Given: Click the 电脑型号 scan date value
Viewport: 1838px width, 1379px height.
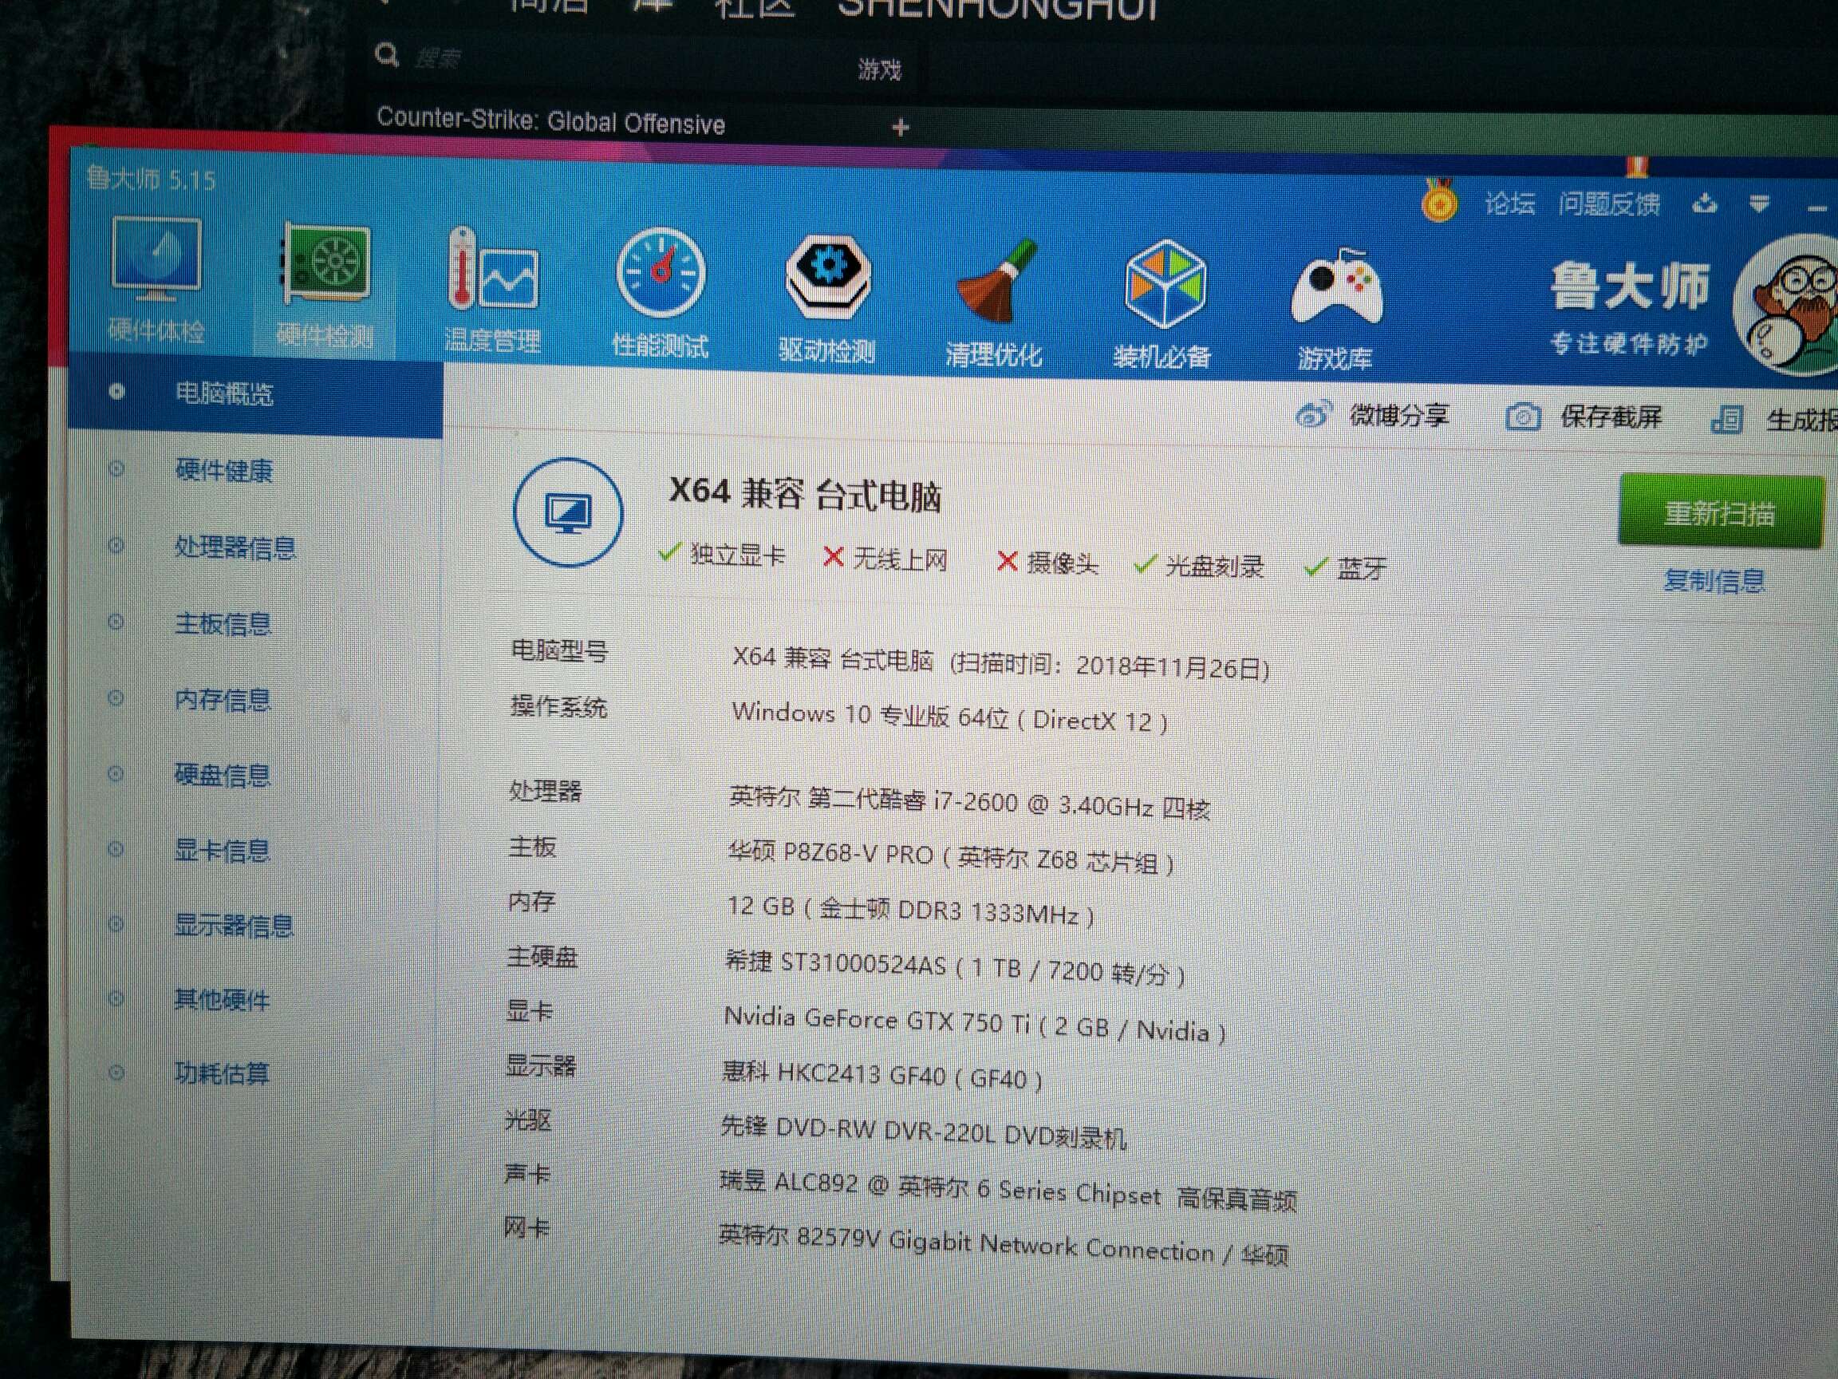Looking at the screenshot, I should 1000,662.
